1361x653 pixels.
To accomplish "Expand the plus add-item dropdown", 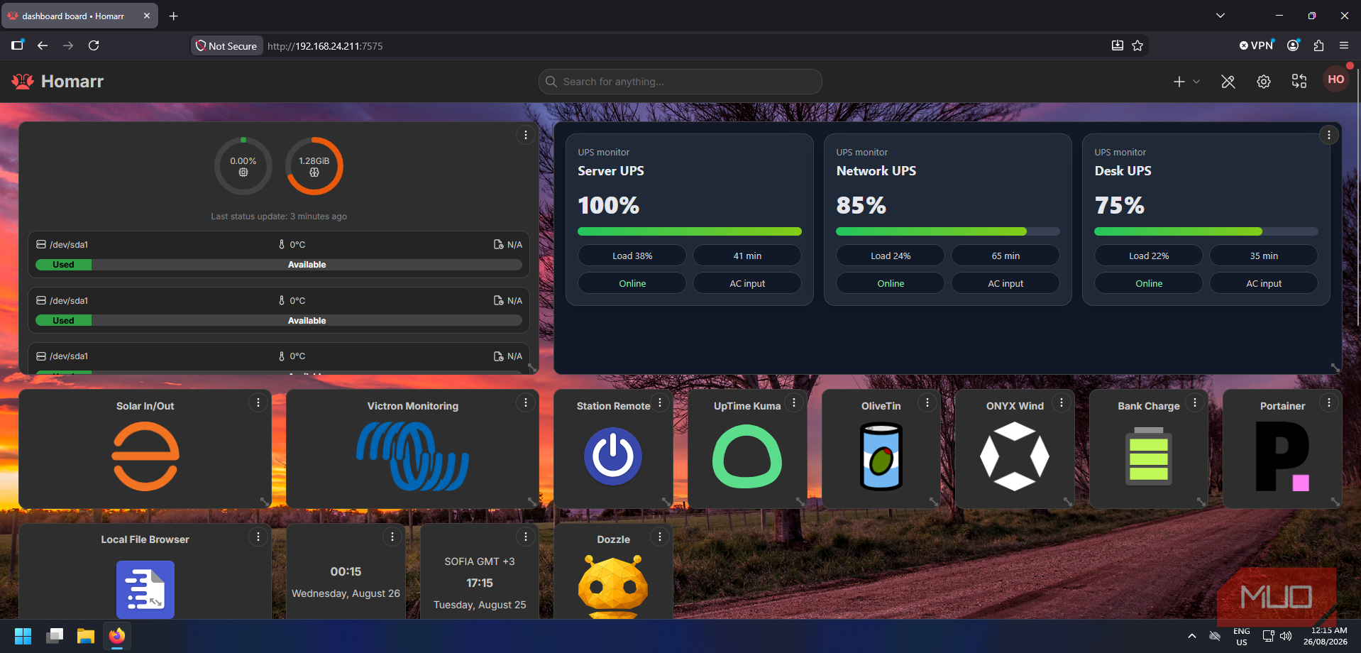I will click(1186, 82).
